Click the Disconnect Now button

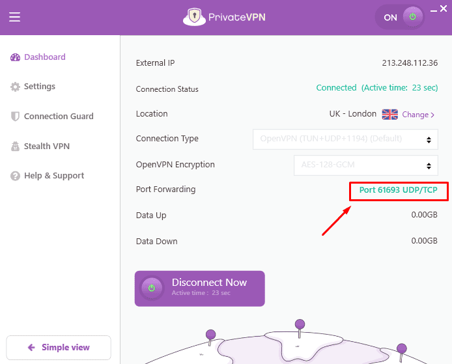pyautogui.click(x=200, y=288)
